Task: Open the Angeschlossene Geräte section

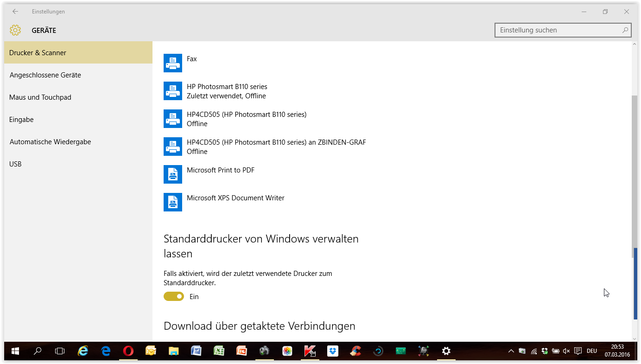Action: point(78,75)
